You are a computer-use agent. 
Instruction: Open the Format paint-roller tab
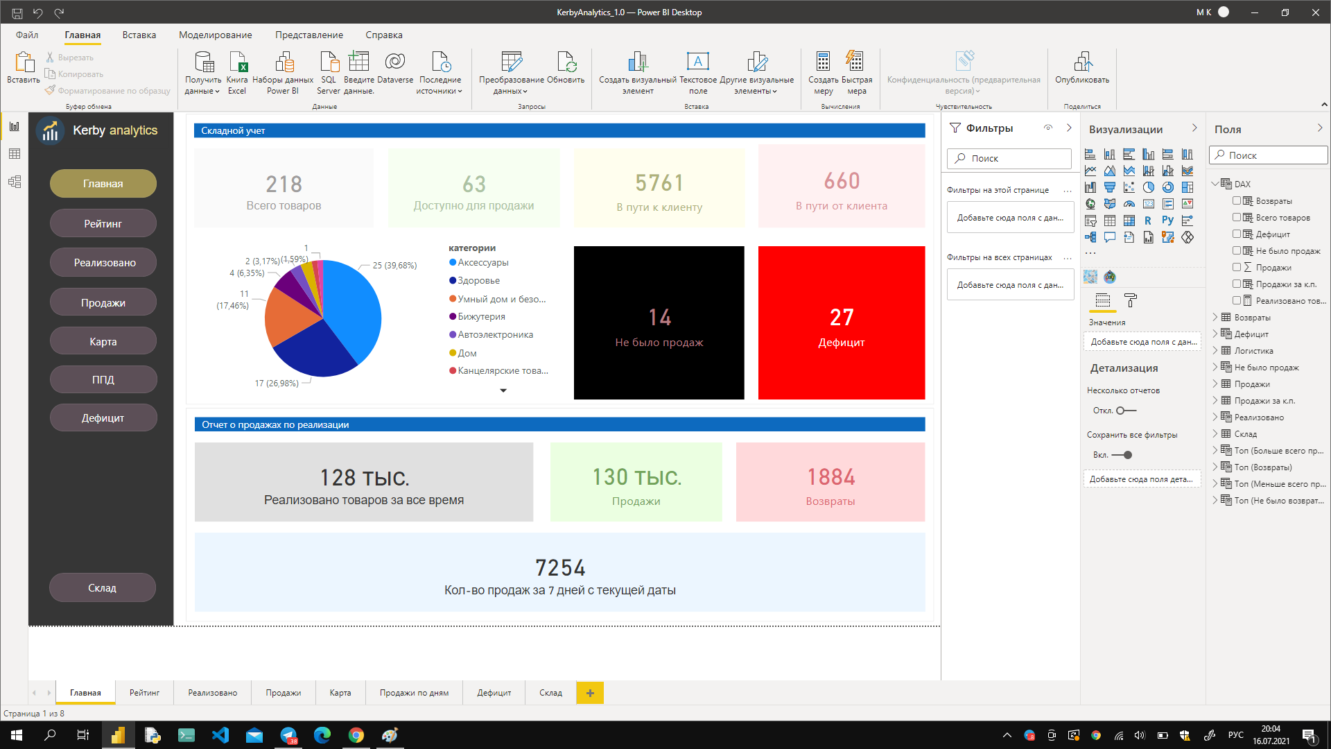(1131, 300)
